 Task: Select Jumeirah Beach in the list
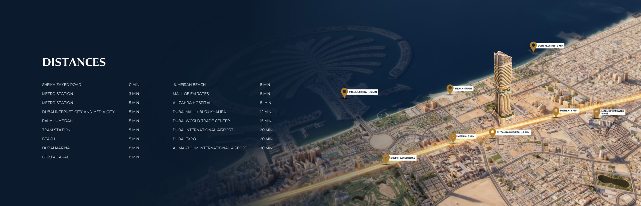pos(189,85)
